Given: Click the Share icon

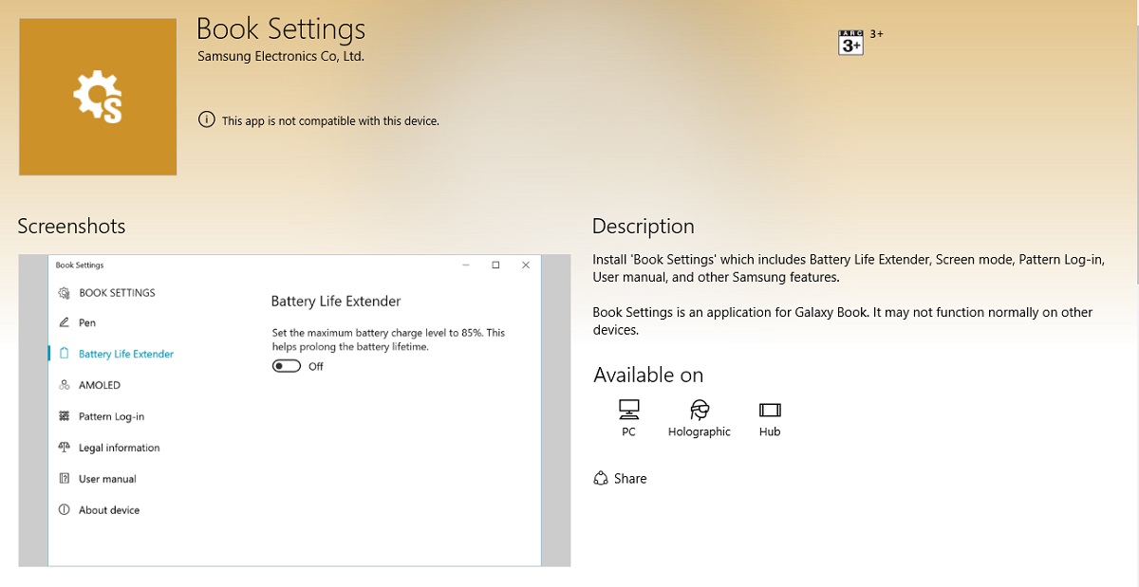Looking at the screenshot, I should point(600,478).
